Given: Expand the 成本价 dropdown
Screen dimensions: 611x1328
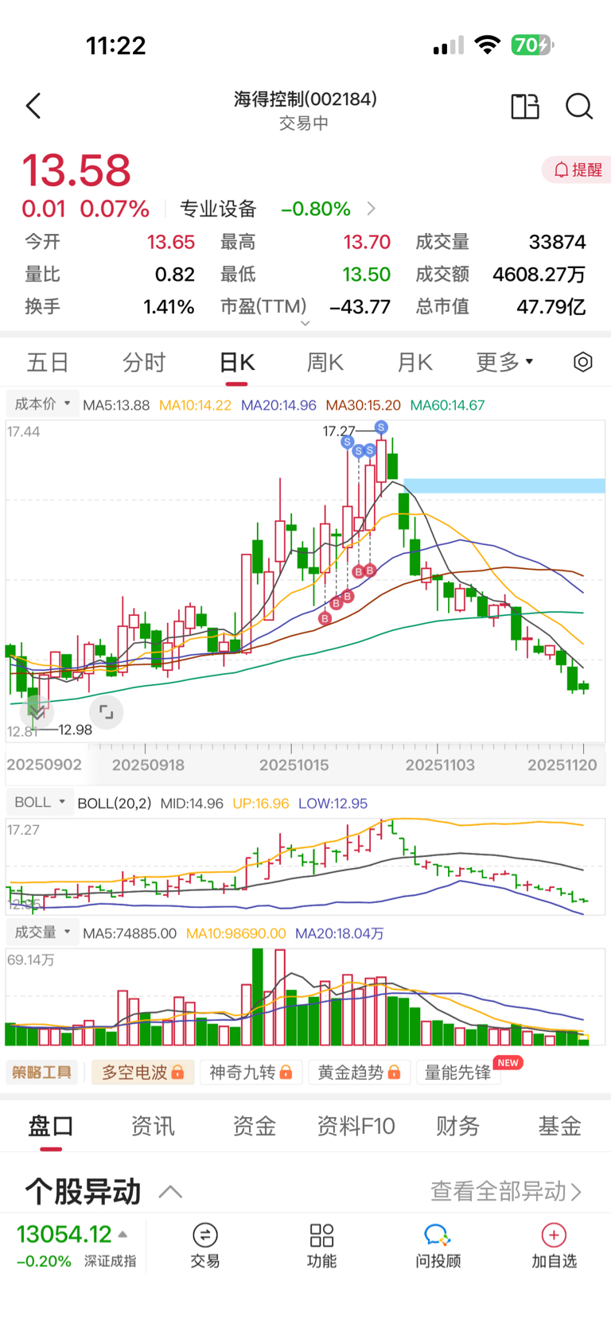Looking at the screenshot, I should coord(43,404).
